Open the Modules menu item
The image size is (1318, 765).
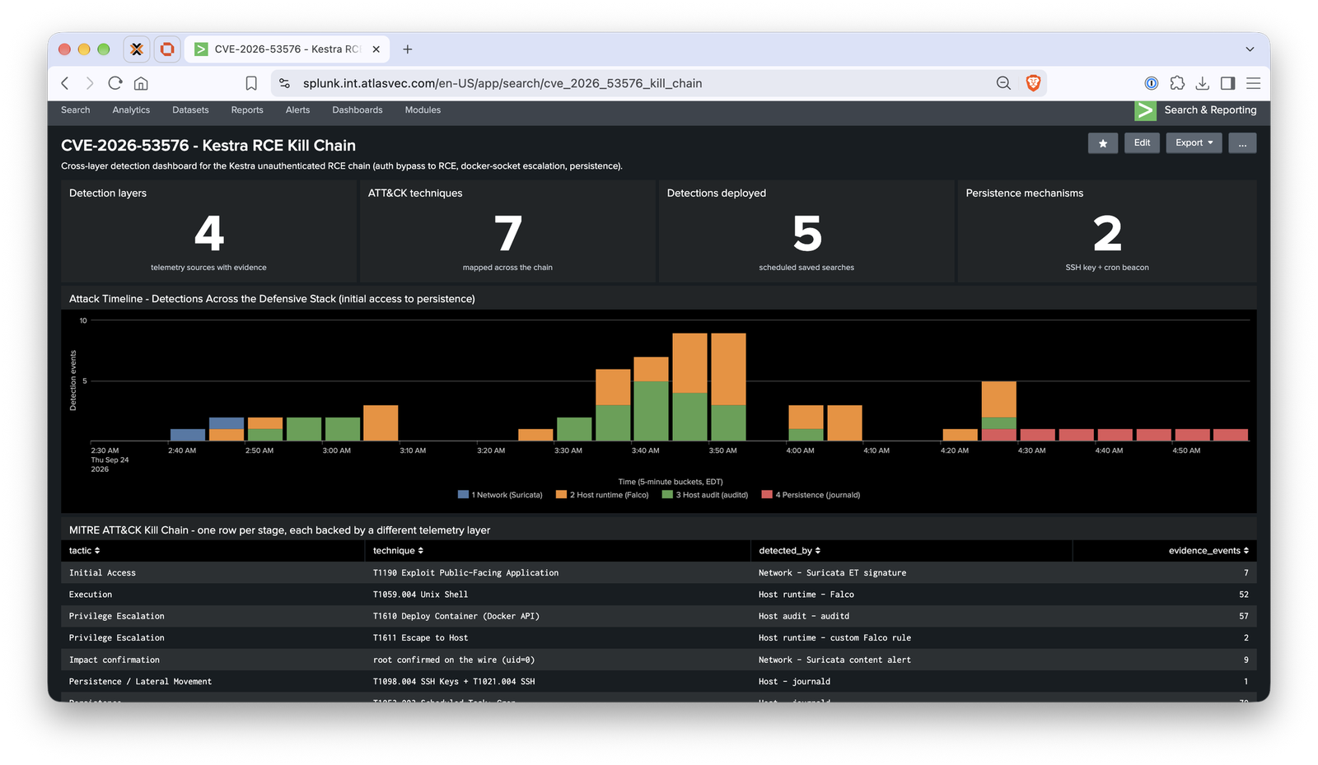tap(423, 110)
